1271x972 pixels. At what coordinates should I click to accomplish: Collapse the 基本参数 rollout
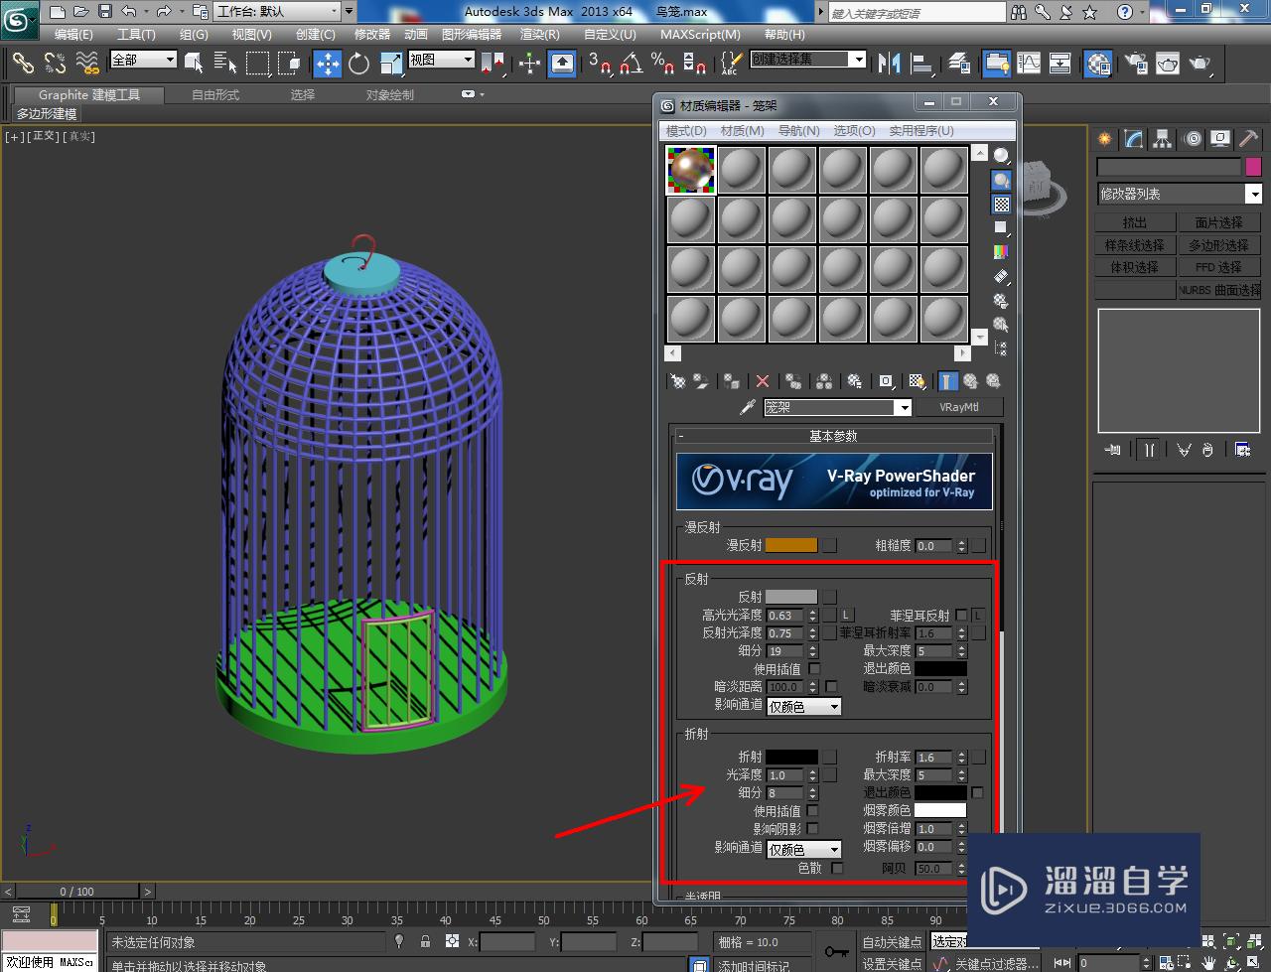tap(833, 436)
